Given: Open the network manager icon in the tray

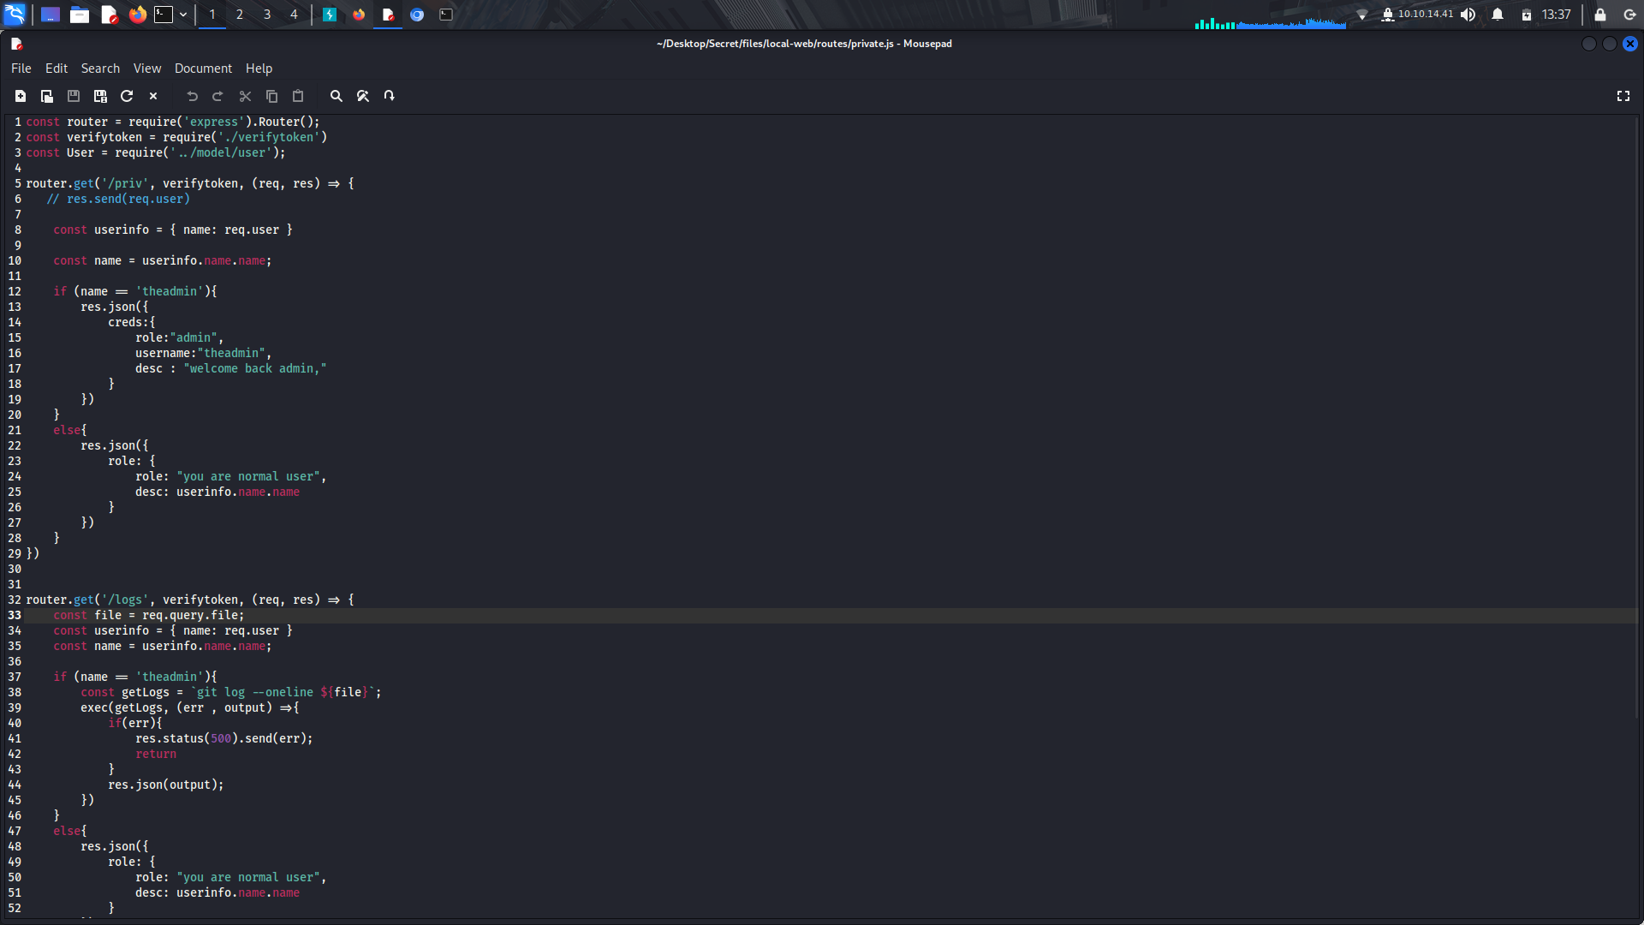Looking at the screenshot, I should pos(1361,15).
